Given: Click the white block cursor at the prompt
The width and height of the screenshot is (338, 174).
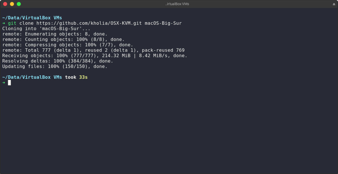Looking at the screenshot, I should [x=9, y=83].
